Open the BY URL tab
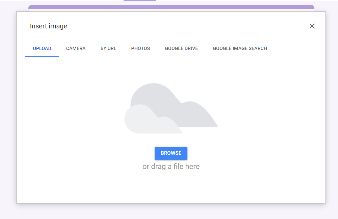 coord(108,48)
